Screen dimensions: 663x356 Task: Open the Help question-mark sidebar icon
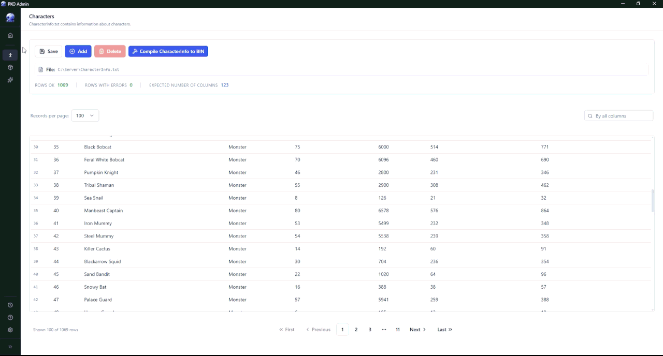[10, 317]
